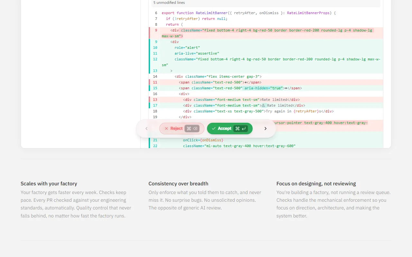
Task: Click the "Consistency over breadth" heading
Action: click(178, 184)
